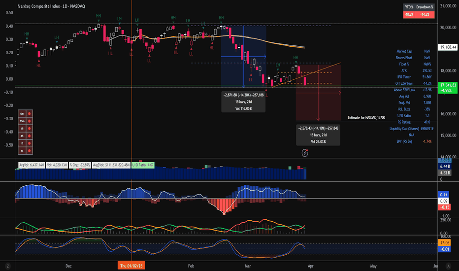459x271 pixels.
Task: Click the 16,000.00 price axis label
Action: pos(448,114)
